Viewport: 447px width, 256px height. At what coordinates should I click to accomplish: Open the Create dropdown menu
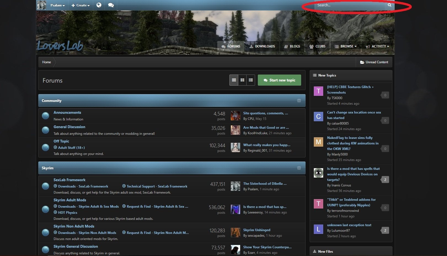[x=81, y=5]
